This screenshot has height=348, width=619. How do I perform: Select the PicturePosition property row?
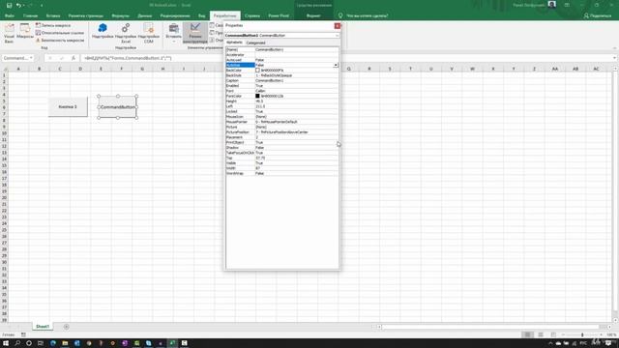(x=281, y=132)
